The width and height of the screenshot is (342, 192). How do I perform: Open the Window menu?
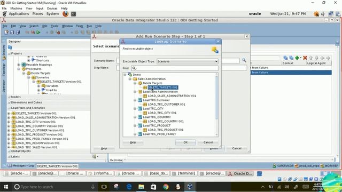(x=67, y=26)
